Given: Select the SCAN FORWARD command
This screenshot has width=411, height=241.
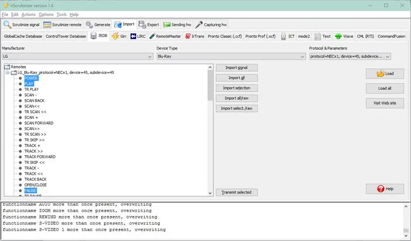Looking at the screenshot, I should [39, 123].
